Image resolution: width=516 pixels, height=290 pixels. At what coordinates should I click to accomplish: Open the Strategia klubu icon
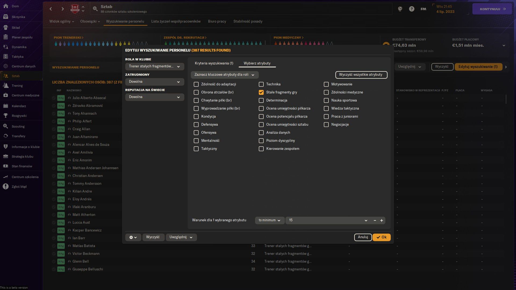pyautogui.click(x=6, y=157)
